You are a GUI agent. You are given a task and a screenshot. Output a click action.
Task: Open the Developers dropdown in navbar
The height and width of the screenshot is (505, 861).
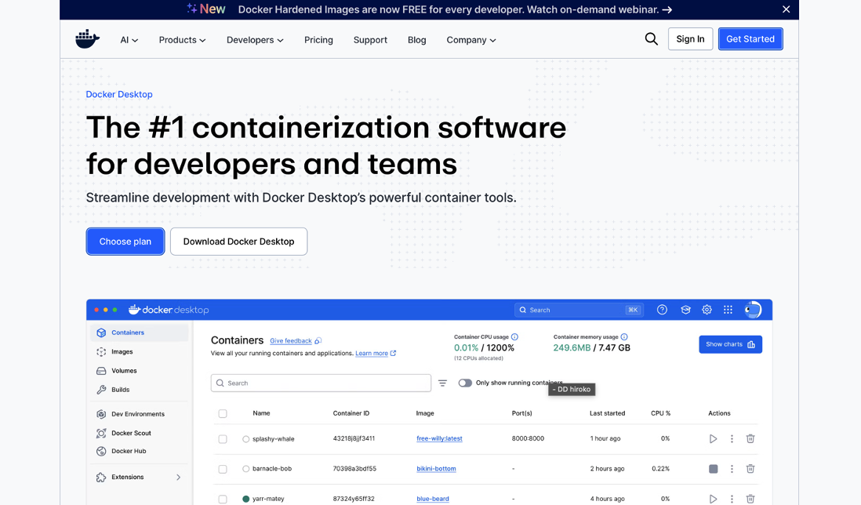point(255,40)
